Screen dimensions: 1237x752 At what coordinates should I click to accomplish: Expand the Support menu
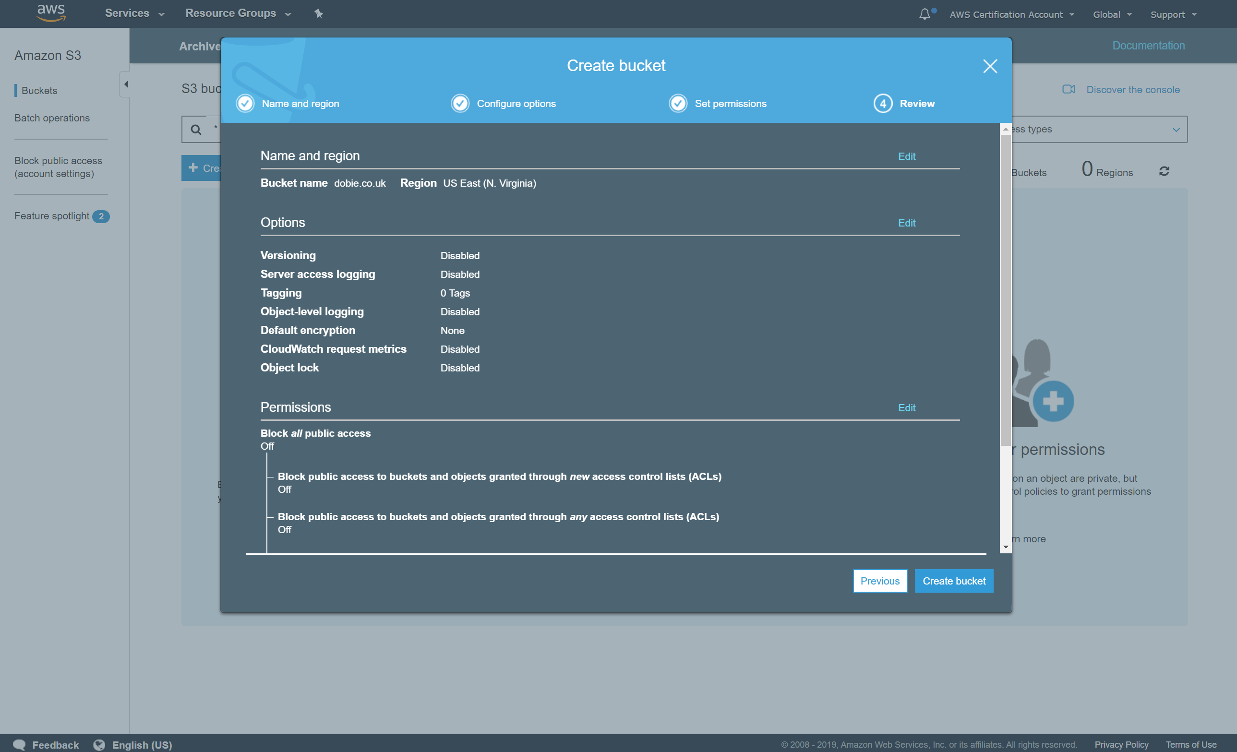click(1173, 14)
